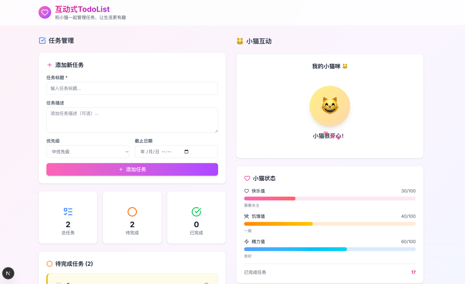Click the 添加任务 gradient button

[x=132, y=169]
